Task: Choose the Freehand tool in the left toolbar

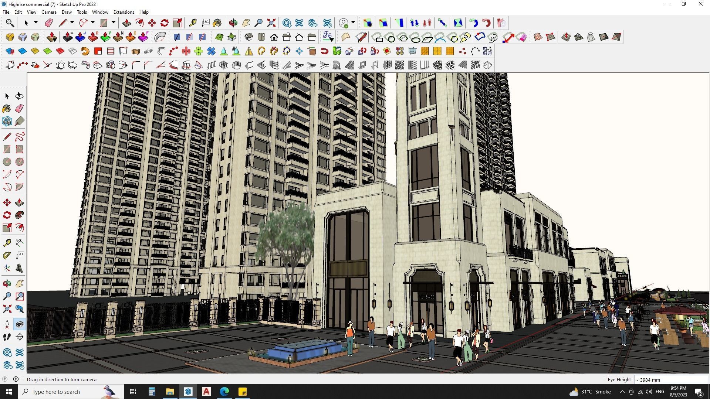Action: (x=20, y=137)
